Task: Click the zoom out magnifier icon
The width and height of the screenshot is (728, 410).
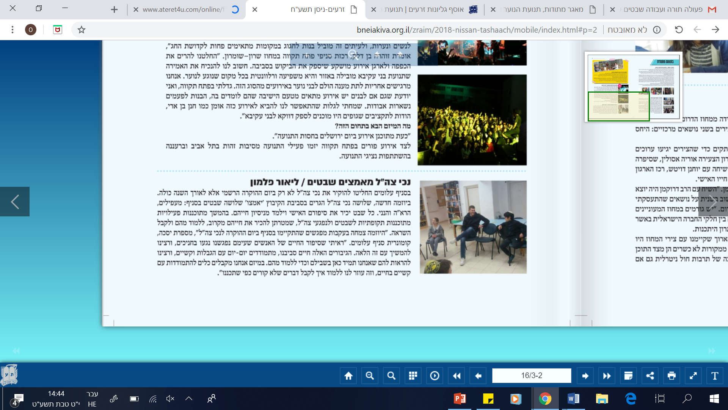Action: 370,376
